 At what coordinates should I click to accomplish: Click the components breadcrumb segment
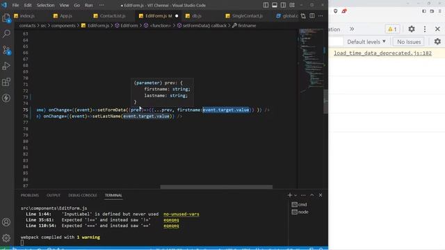tap(63, 26)
